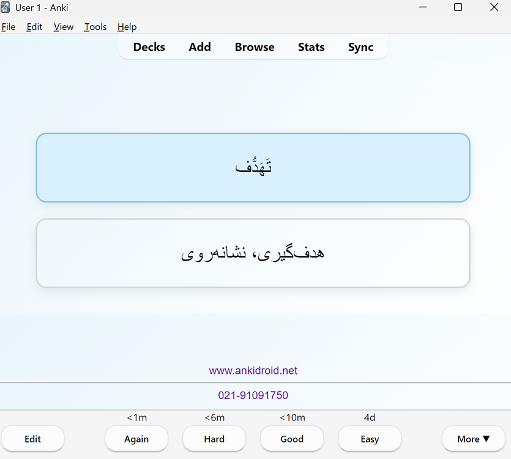Screen dimensions: 511x459
Task: Click the <6m interval label above Hard
Action: pos(214,417)
